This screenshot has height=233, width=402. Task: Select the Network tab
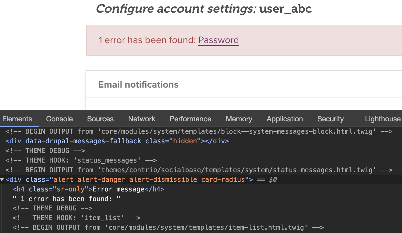pyautogui.click(x=142, y=119)
